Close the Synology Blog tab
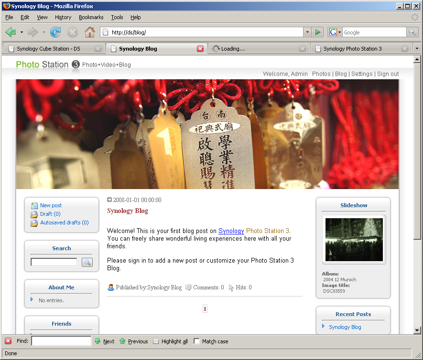 tap(200, 49)
